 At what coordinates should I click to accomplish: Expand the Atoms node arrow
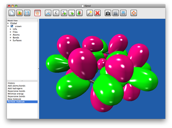point(11,35)
